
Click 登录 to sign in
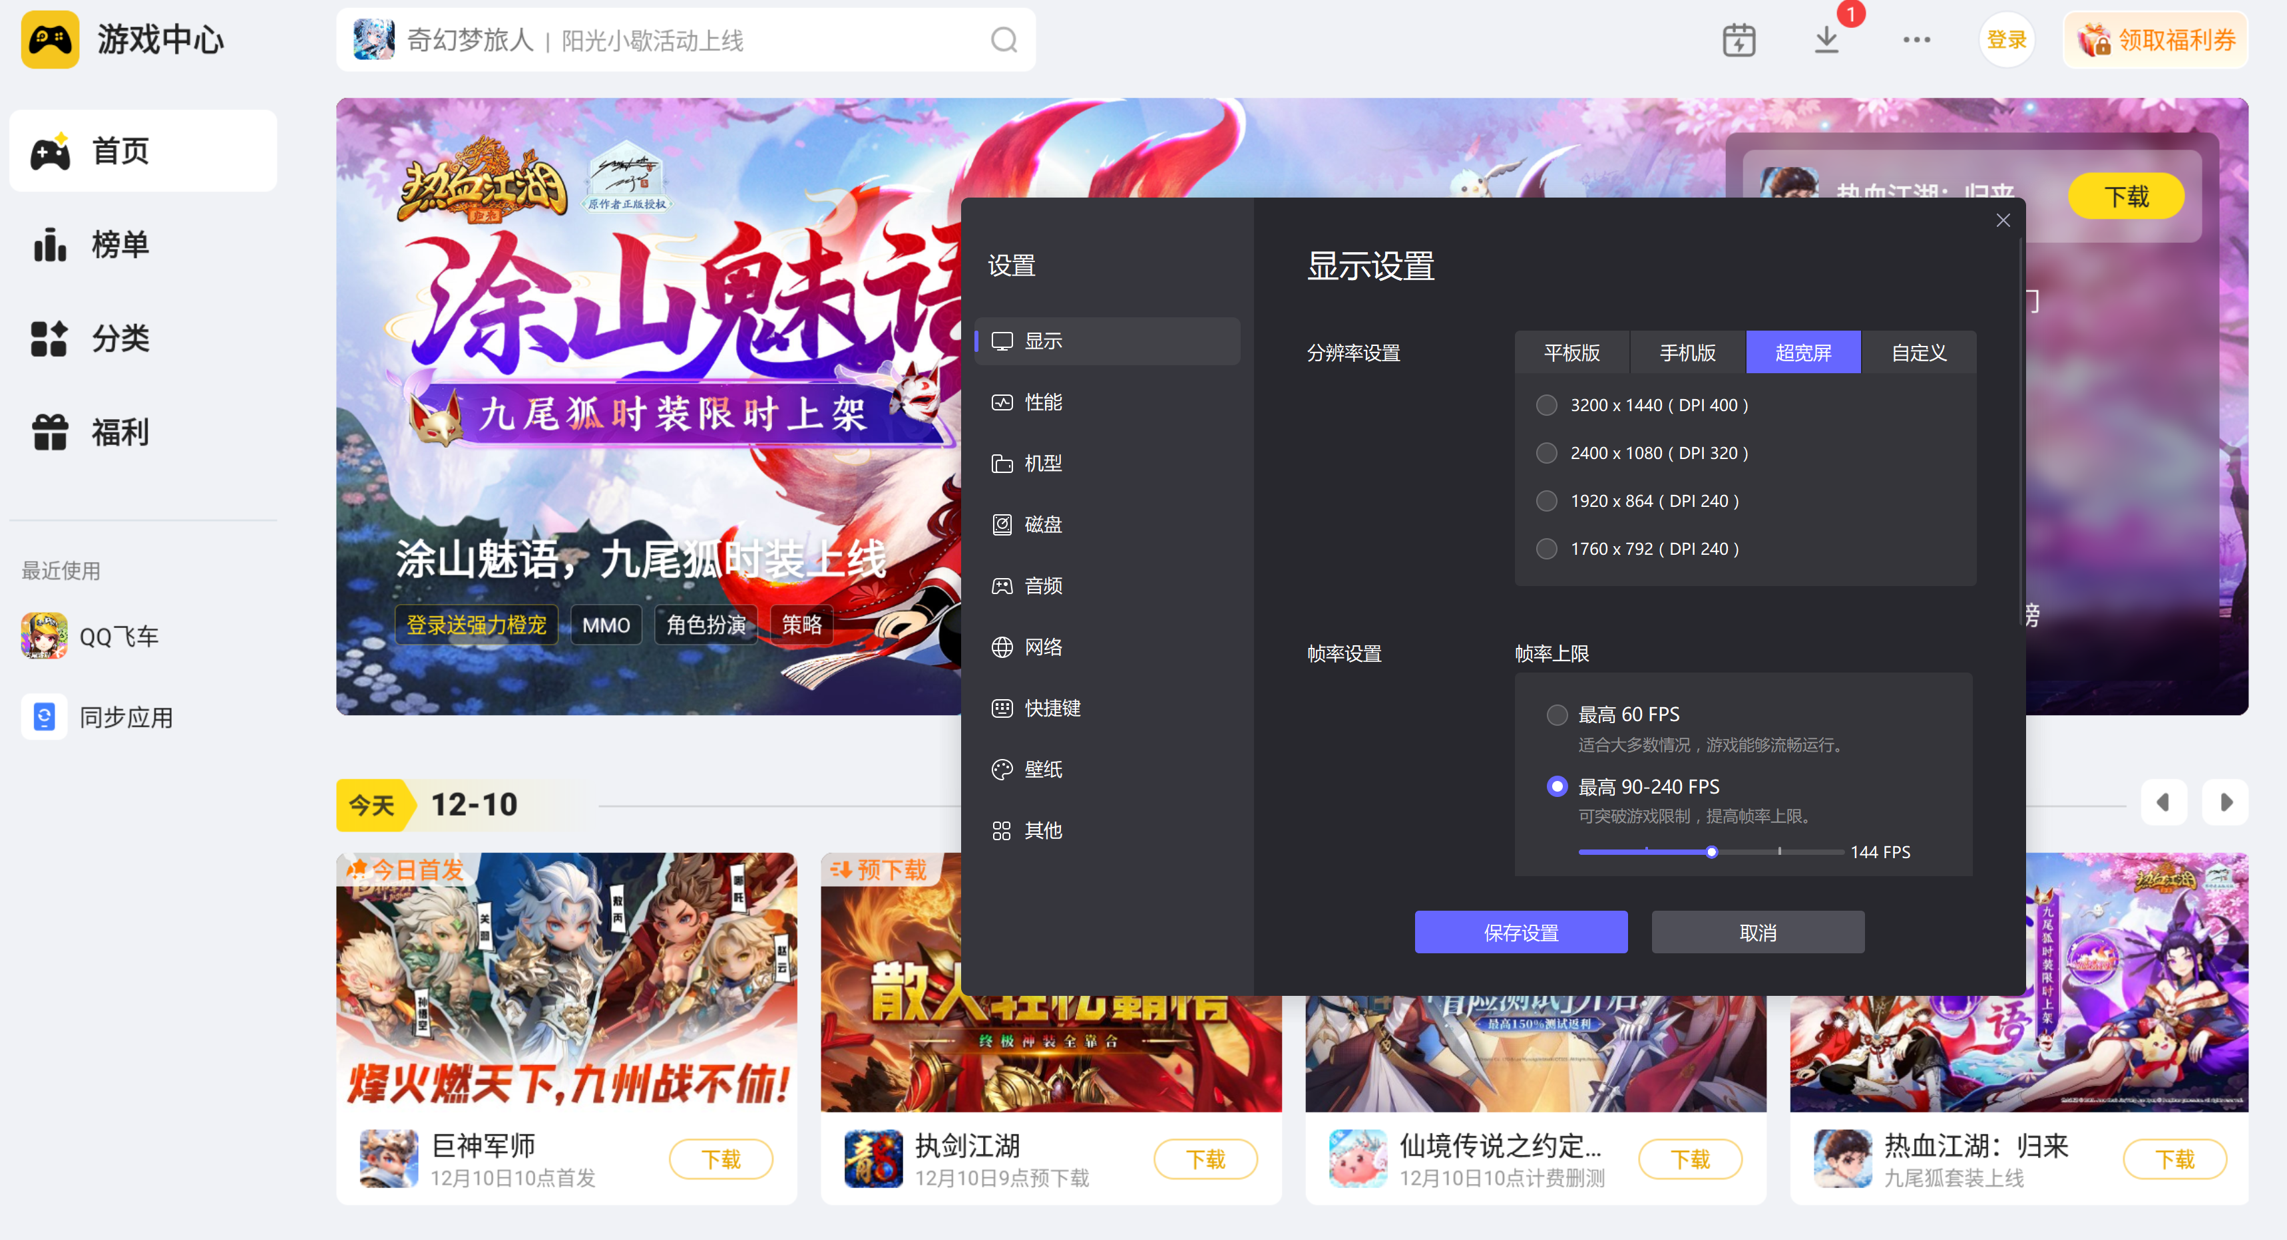click(x=2007, y=39)
